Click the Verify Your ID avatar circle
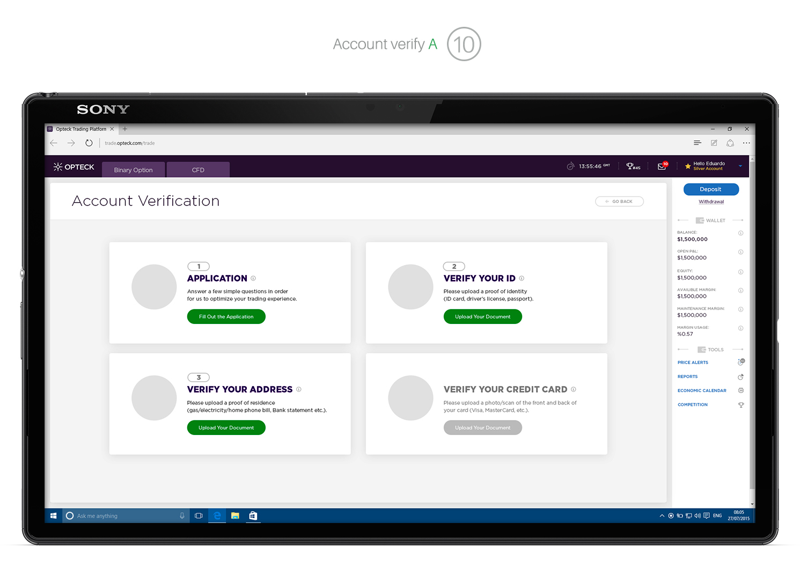The image size is (800, 567). point(410,287)
